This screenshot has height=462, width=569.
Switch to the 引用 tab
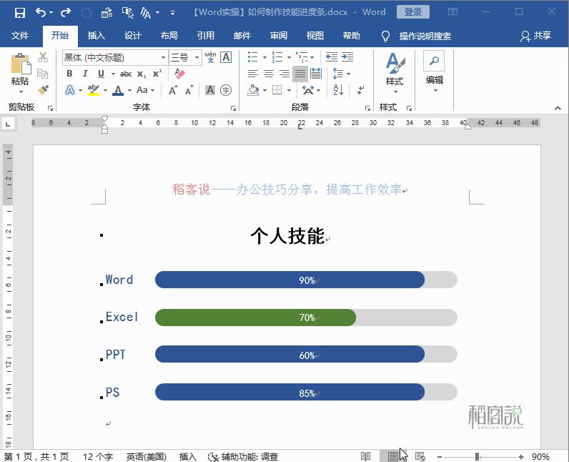[x=205, y=36]
